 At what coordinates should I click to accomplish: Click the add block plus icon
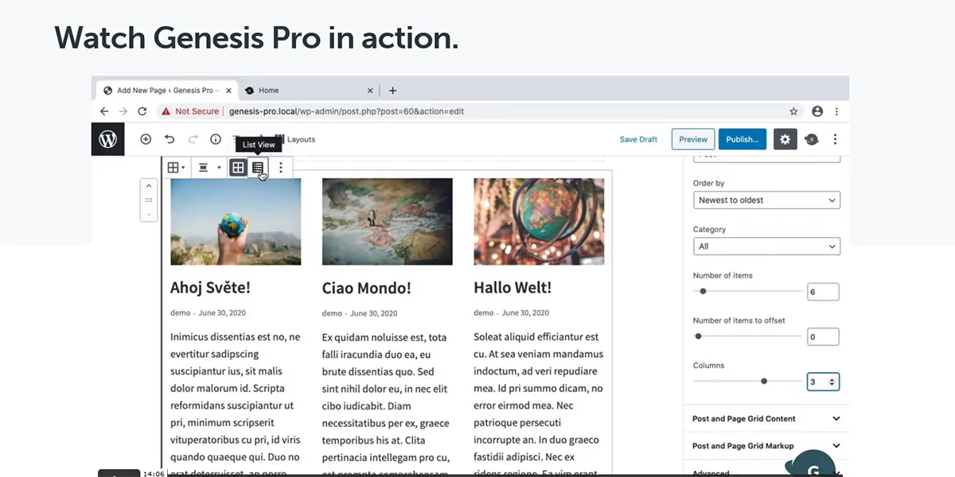(146, 139)
